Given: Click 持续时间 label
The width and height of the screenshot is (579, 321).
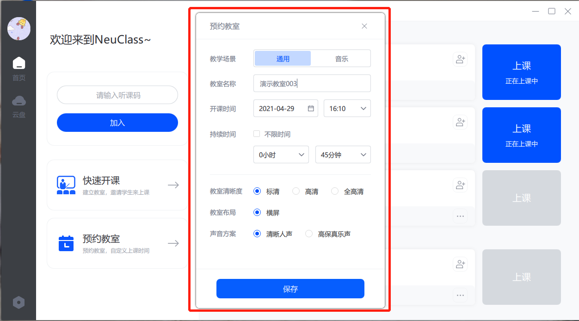Looking at the screenshot, I should click(x=223, y=134).
